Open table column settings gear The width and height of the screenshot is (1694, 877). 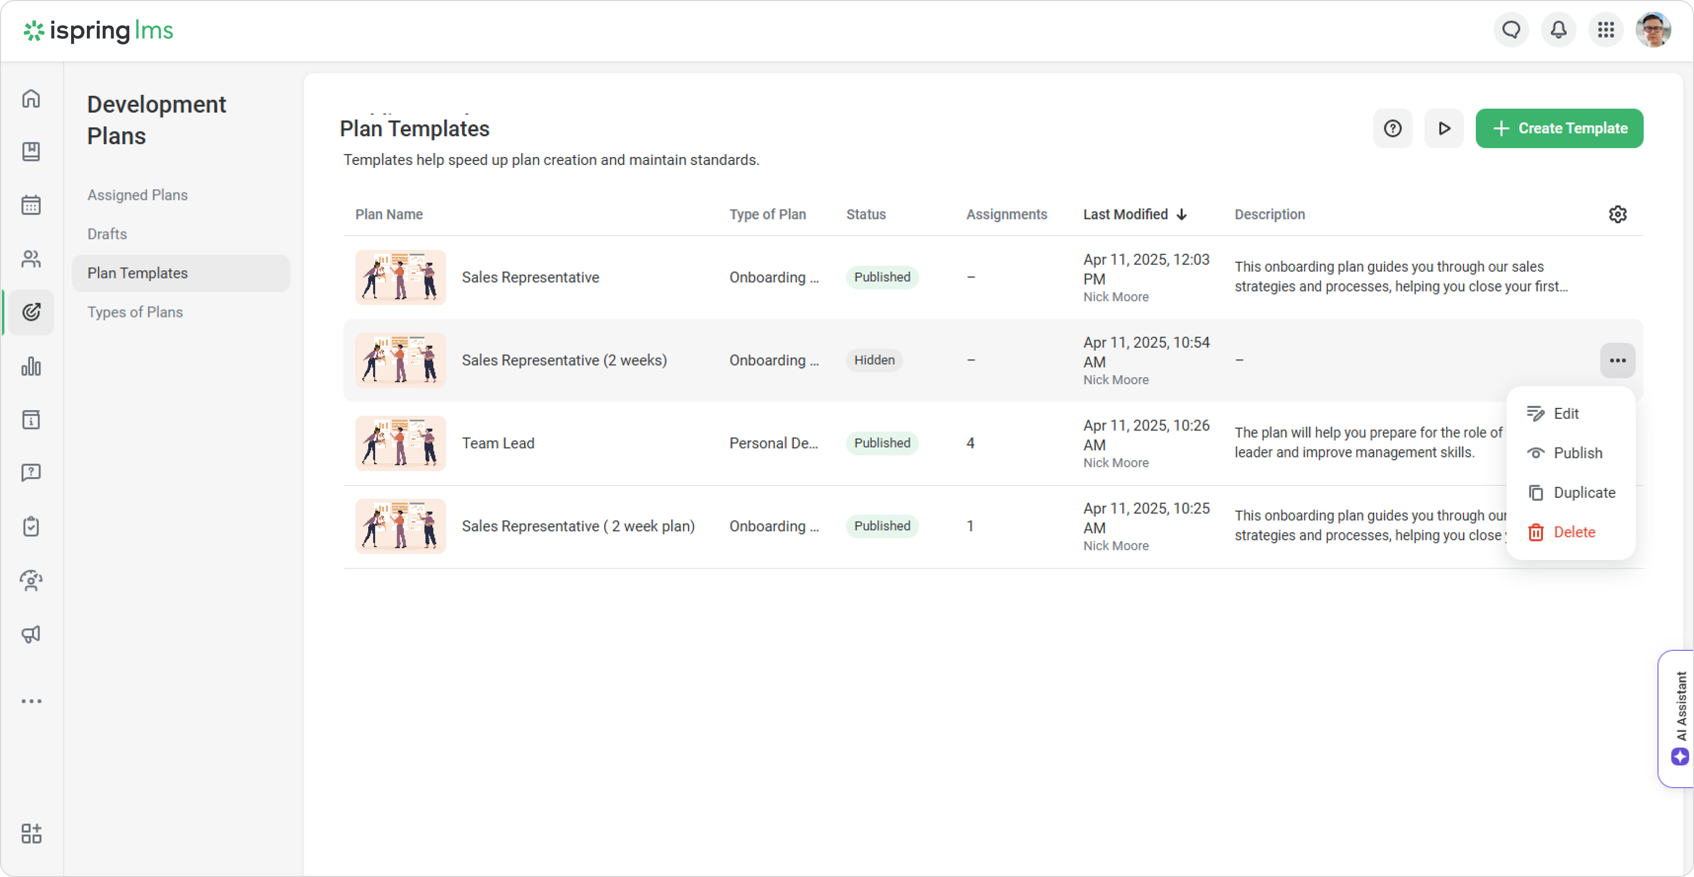pos(1617,214)
